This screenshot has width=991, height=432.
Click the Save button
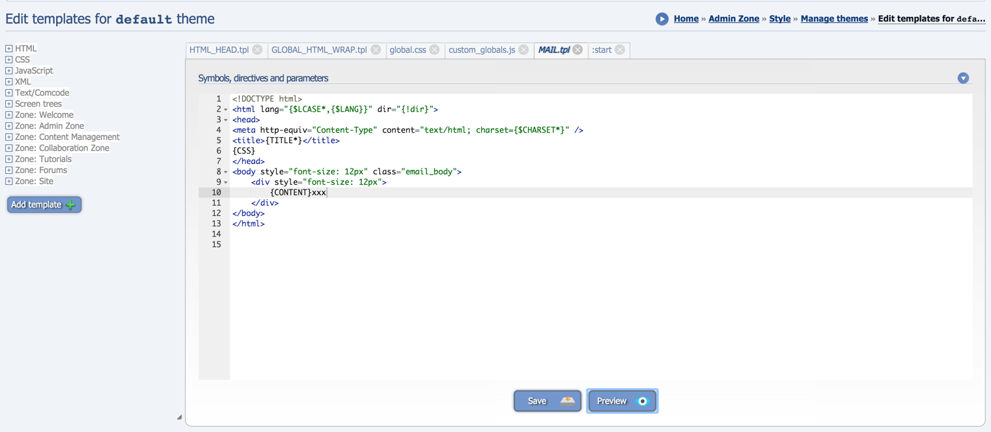pyautogui.click(x=547, y=401)
